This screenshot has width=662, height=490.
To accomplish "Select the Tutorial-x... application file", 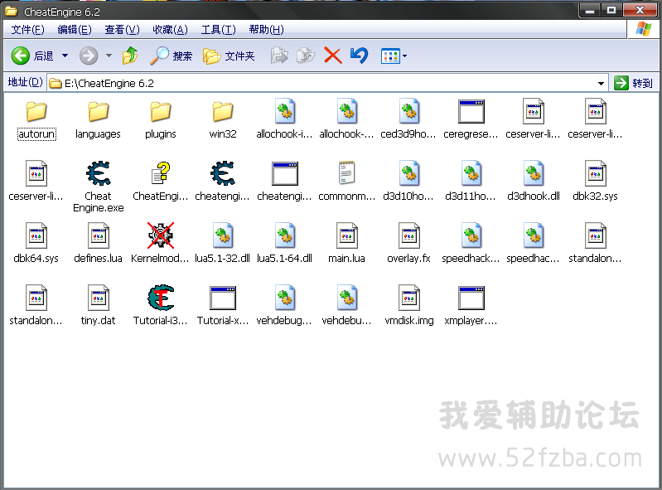I will tap(223, 305).
